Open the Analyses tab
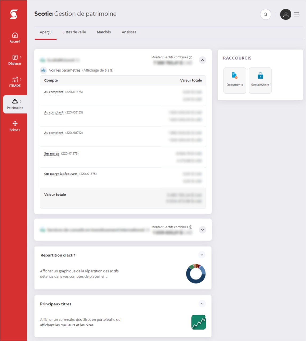The image size is (306, 341). click(129, 32)
